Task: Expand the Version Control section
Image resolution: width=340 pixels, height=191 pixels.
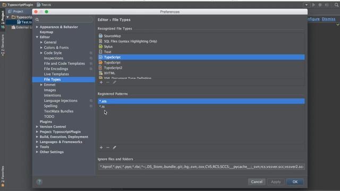Action: pyautogui.click(x=37, y=127)
